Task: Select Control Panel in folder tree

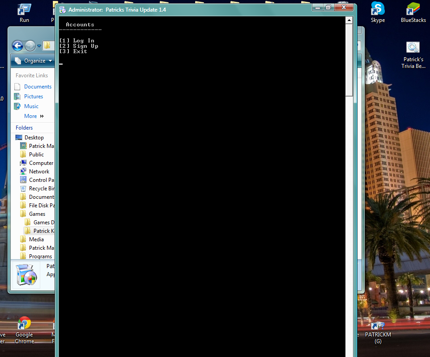Action: (x=42, y=180)
